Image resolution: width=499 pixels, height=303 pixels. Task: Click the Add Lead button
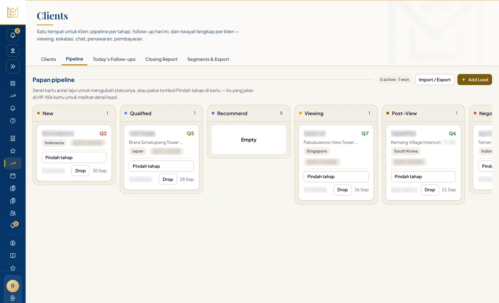474,80
